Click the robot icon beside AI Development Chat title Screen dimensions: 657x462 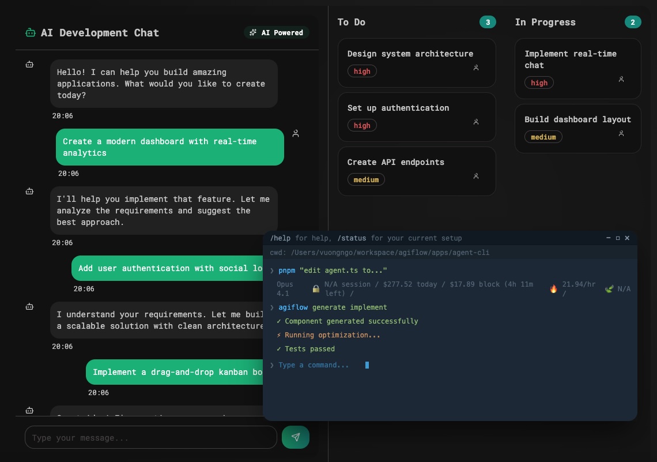[x=30, y=32]
